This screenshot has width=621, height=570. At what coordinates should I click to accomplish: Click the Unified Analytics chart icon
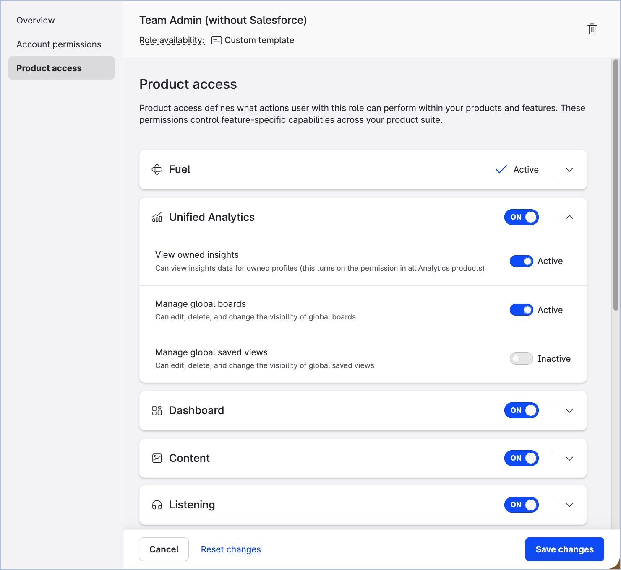click(x=157, y=217)
